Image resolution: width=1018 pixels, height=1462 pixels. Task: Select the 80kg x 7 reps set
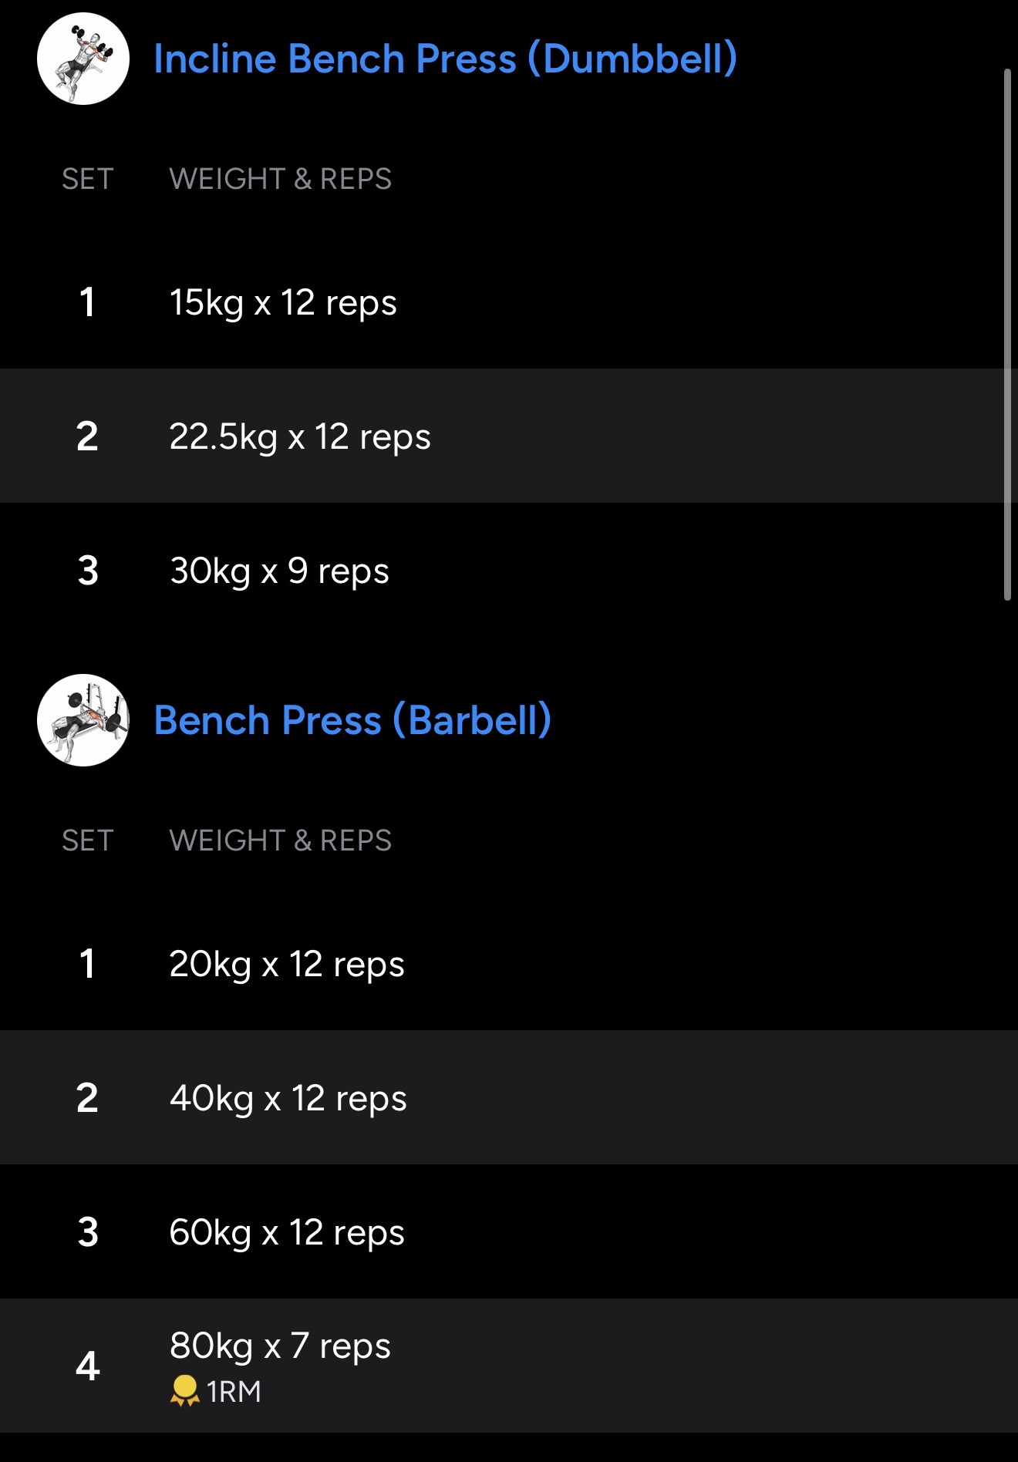pos(280,1346)
